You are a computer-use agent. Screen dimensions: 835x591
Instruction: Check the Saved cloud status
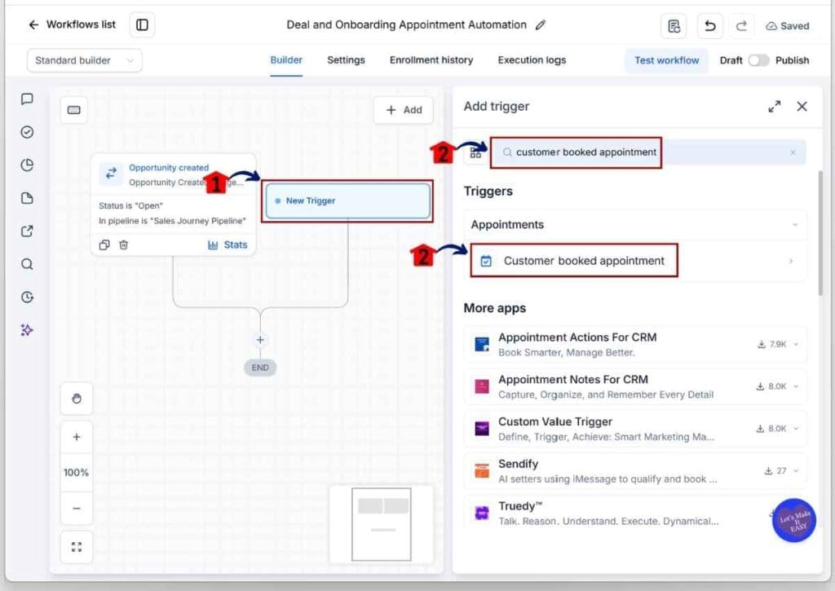[788, 26]
